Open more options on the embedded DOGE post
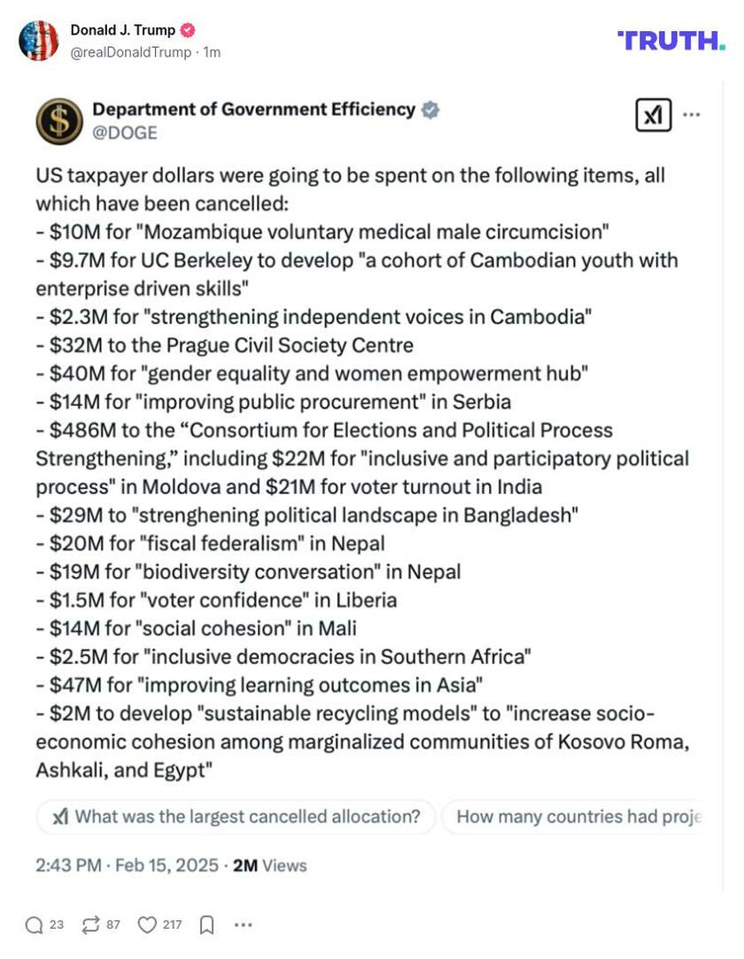Viewport: 744px width, 959px height. (x=692, y=115)
